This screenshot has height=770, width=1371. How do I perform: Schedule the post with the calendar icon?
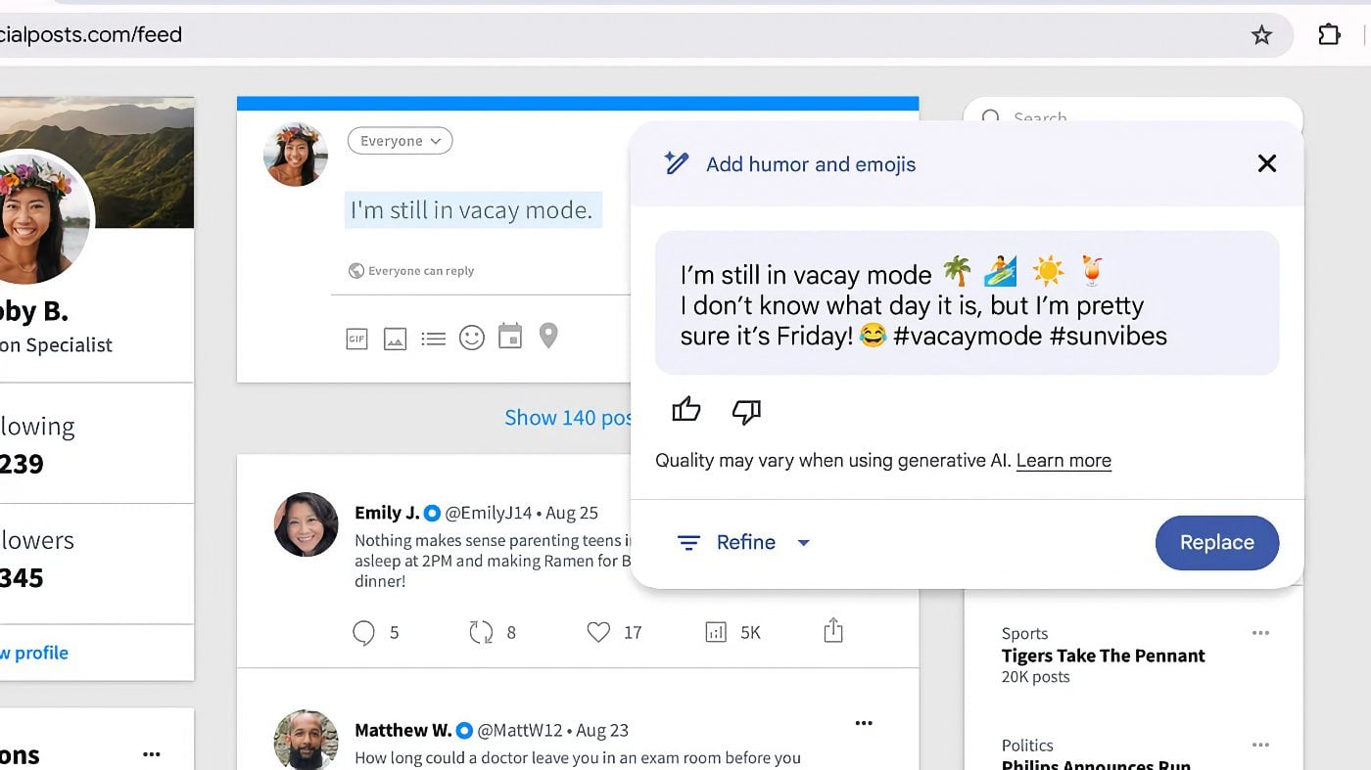click(510, 337)
